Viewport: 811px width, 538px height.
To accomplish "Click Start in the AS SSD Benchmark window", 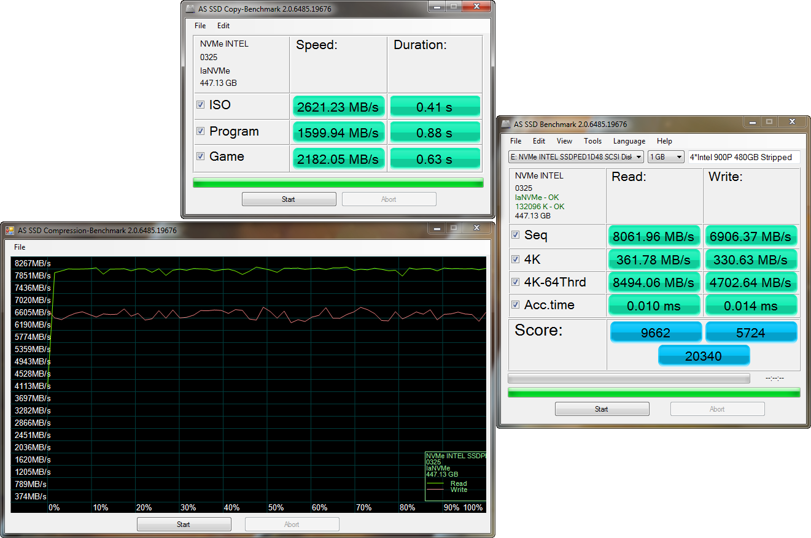I will click(x=602, y=409).
